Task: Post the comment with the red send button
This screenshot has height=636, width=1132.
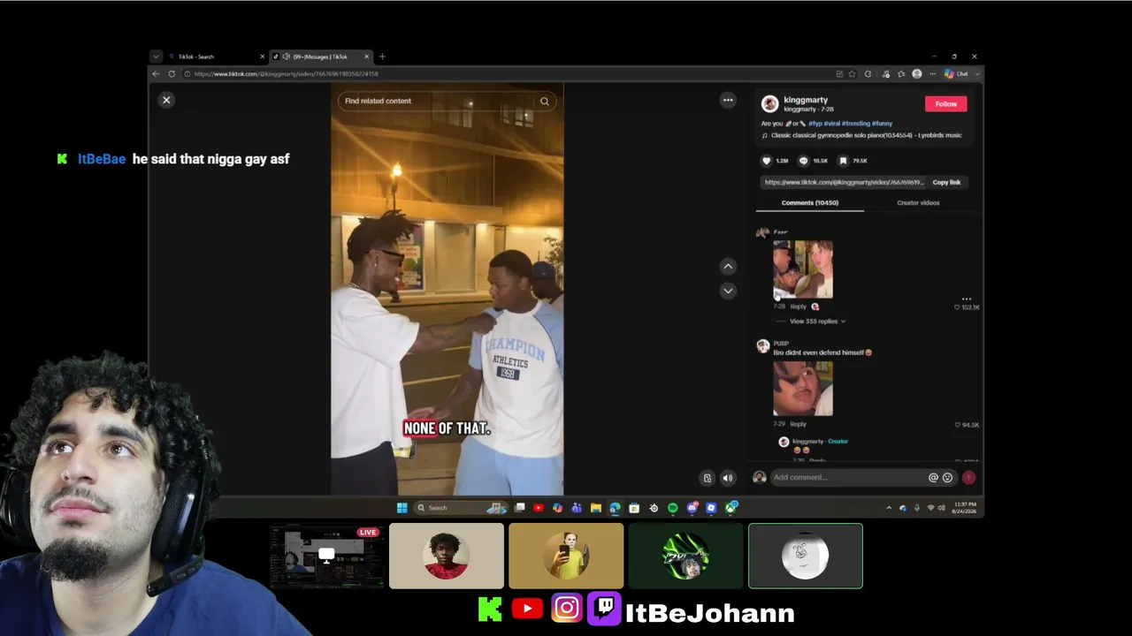Action: pyautogui.click(x=969, y=478)
